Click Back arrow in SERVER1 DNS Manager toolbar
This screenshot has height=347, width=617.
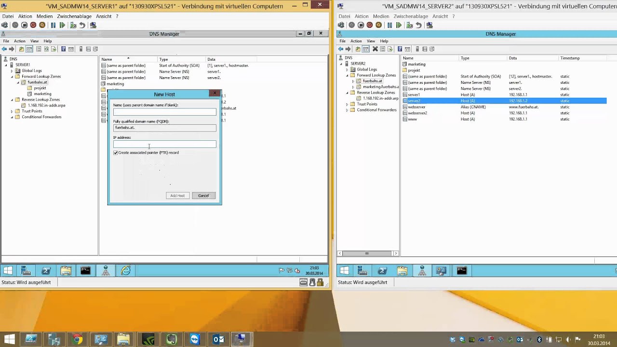(4, 49)
